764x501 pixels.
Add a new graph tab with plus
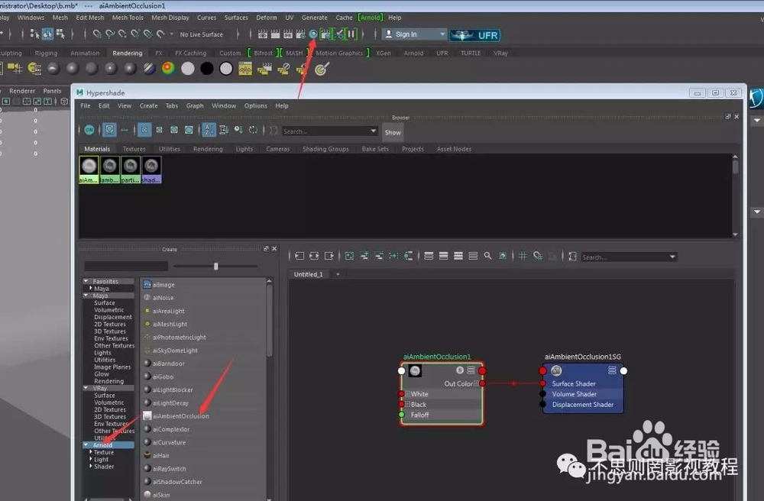point(338,274)
